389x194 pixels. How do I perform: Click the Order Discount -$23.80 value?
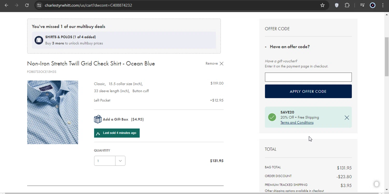(x=344, y=177)
